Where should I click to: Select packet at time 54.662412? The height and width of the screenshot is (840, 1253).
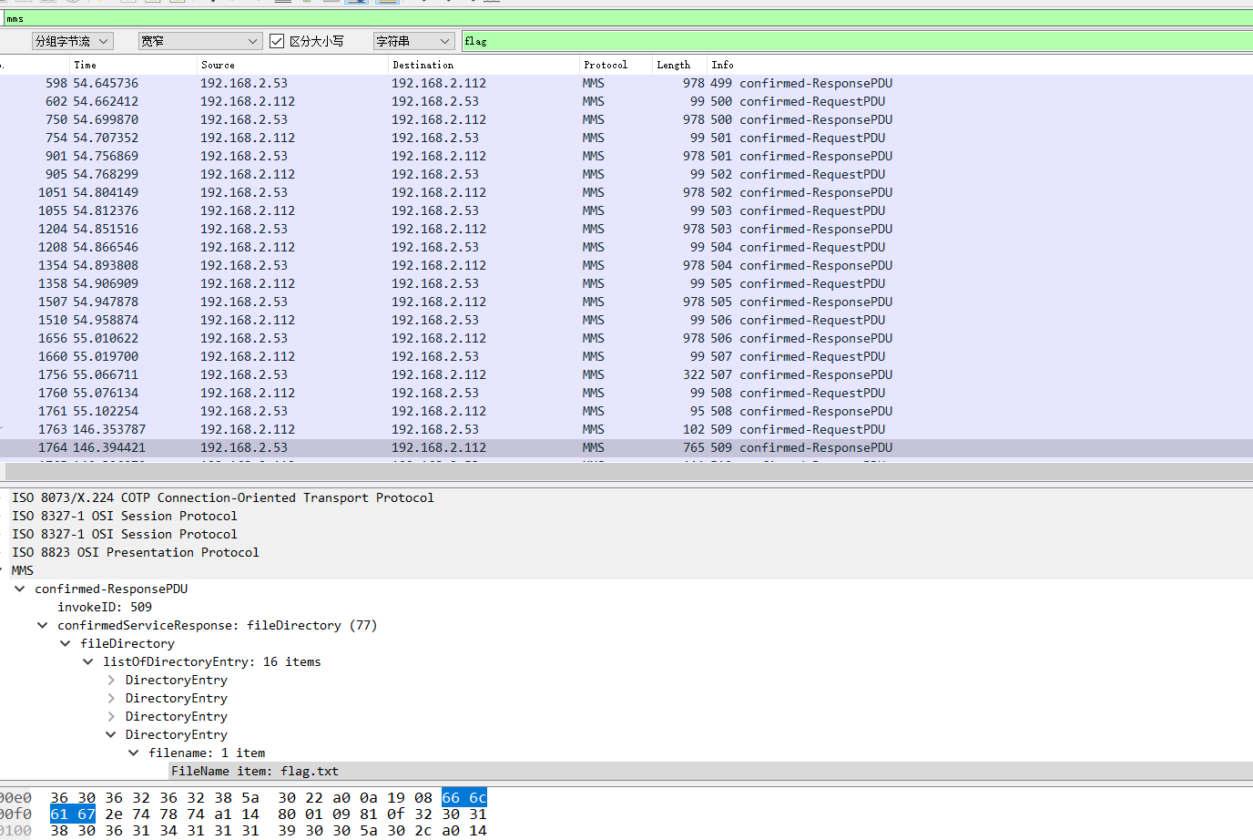(x=626, y=101)
